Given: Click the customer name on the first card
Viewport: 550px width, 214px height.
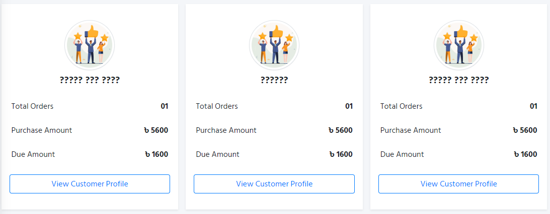Looking at the screenshot, I should [x=90, y=80].
